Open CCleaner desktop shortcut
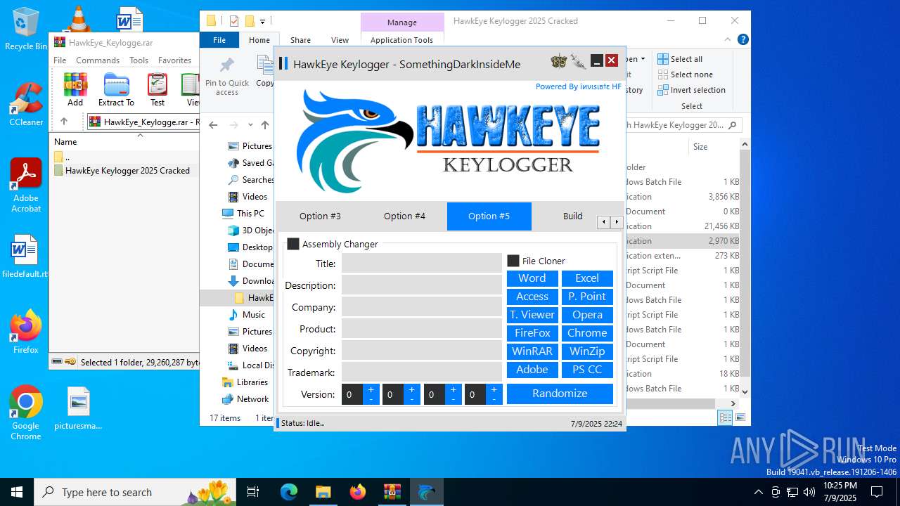 [x=26, y=104]
